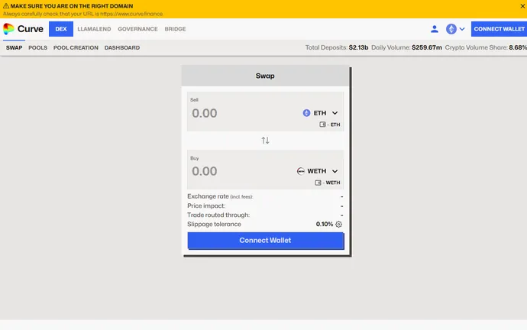Expand the WETH buy token dropdown
This screenshot has height=330, width=527.
click(x=335, y=171)
